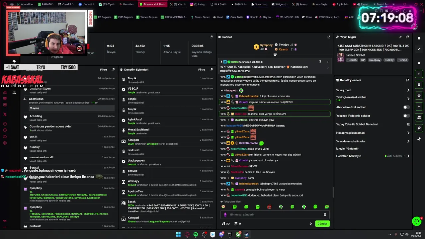This screenshot has height=239, width=425.
Task: Open pinned message three-dot menu
Action: (x=328, y=62)
